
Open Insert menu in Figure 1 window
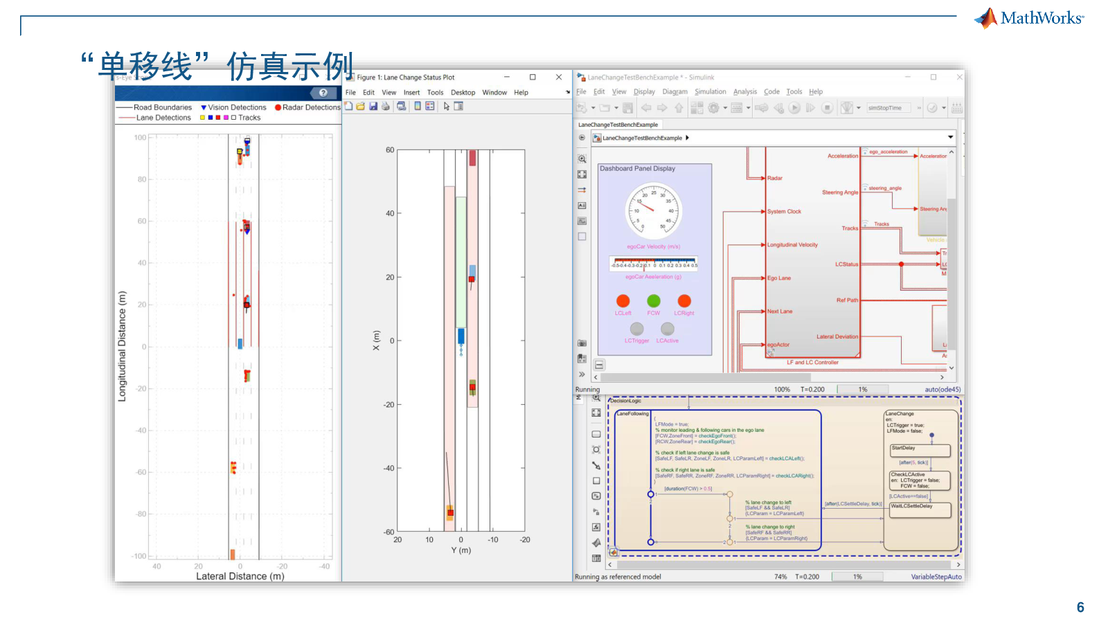coord(411,92)
